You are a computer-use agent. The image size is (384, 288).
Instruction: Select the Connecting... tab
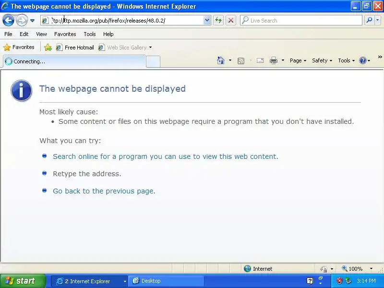[74, 61]
